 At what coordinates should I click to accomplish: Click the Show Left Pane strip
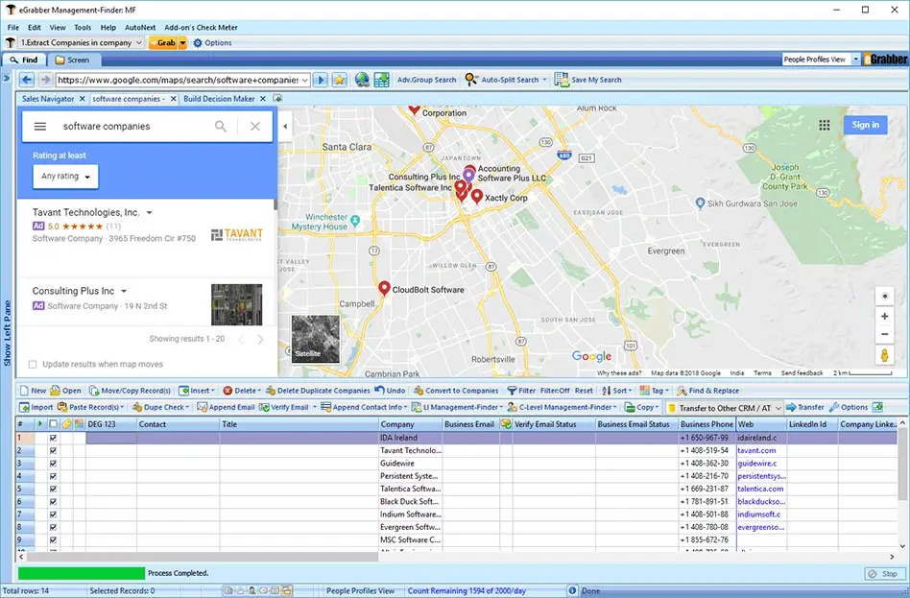pos(7,333)
